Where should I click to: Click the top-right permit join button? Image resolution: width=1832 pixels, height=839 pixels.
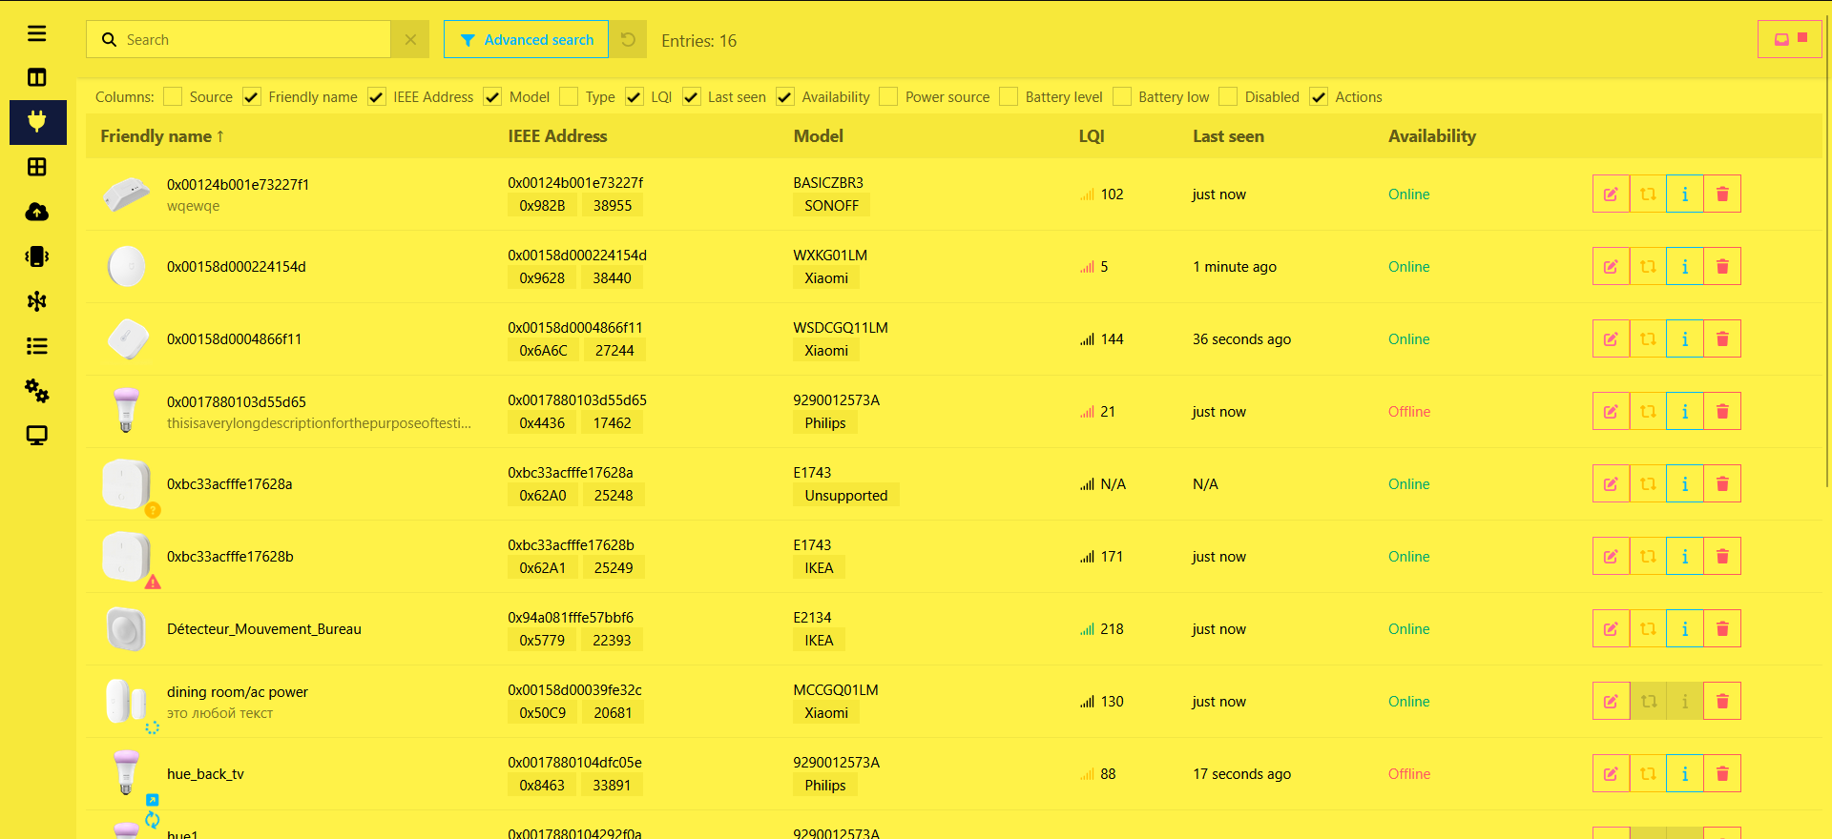coord(1790,39)
